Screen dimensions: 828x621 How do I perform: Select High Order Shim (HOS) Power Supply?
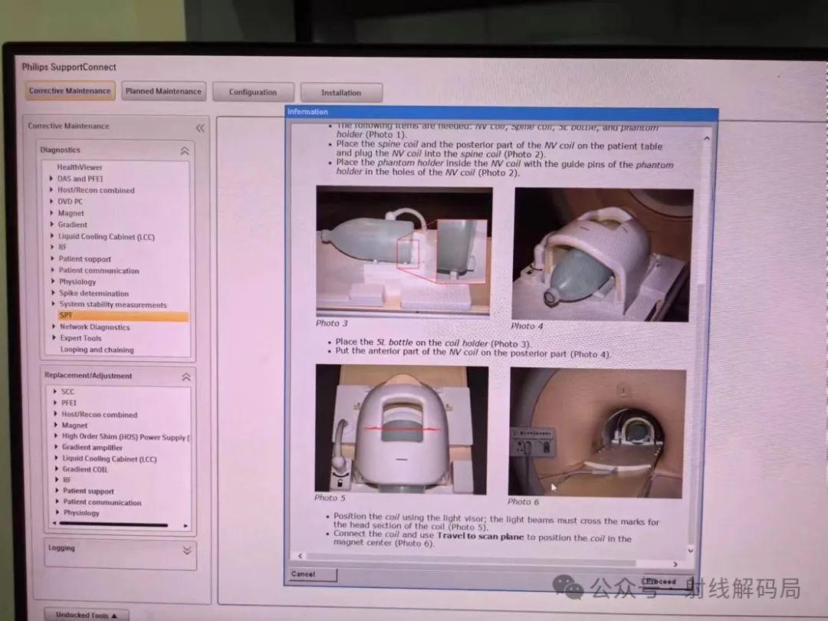(x=125, y=437)
